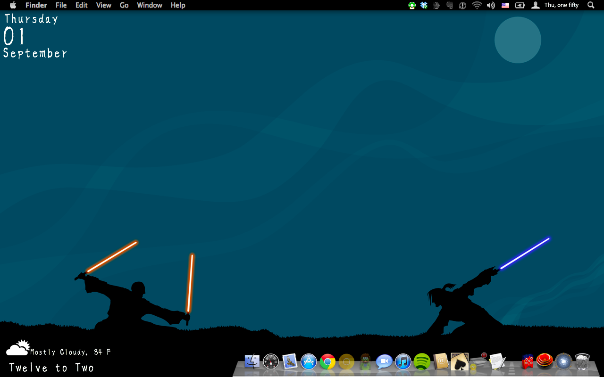
Task: Open the Trash in the Dock
Action: 583,362
